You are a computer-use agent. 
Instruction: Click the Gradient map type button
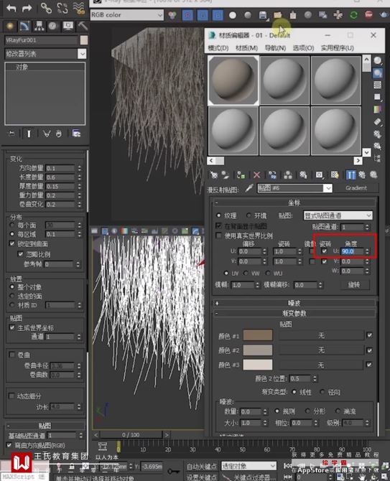tap(356, 188)
